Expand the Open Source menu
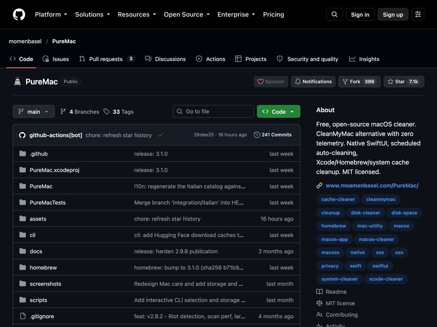 (187, 15)
